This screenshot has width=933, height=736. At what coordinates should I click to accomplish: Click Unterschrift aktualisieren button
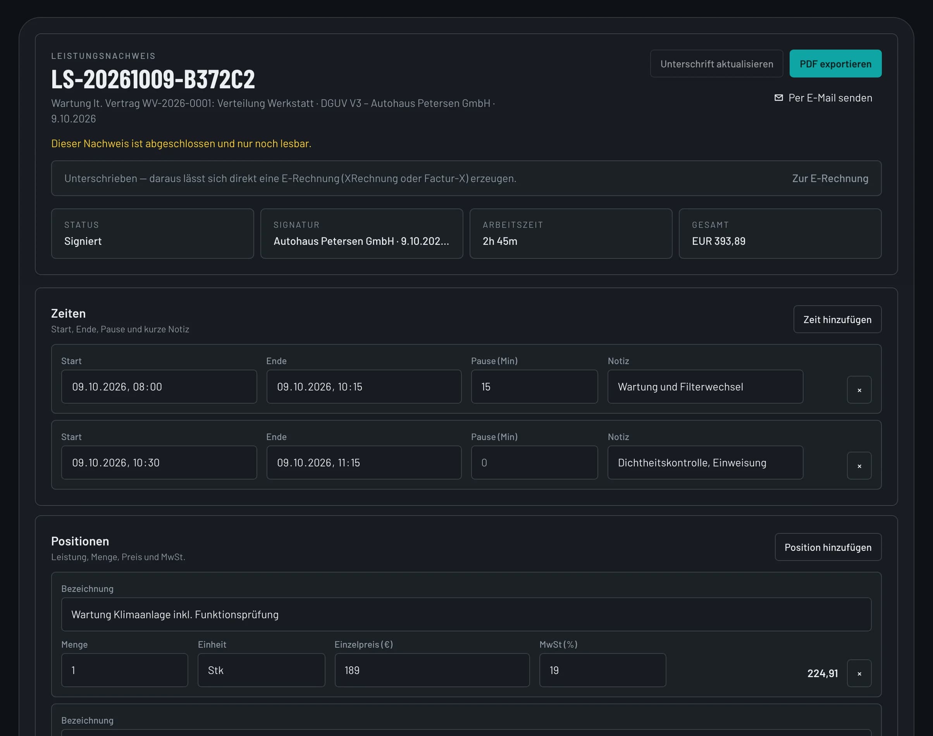[x=716, y=64]
